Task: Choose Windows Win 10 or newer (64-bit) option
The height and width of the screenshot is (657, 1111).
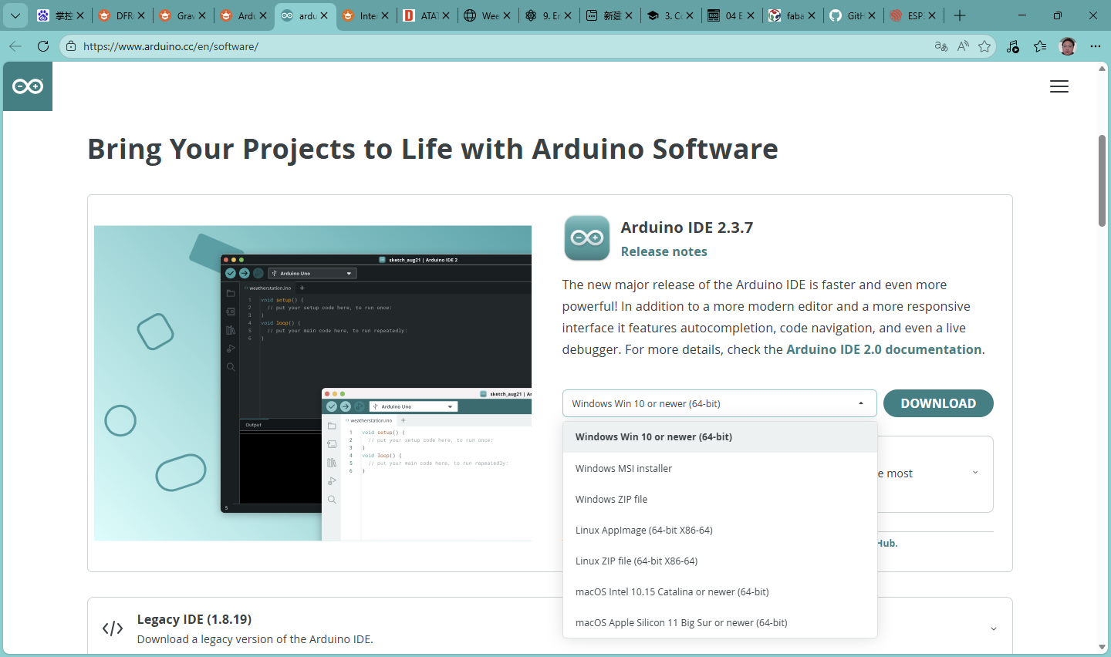Action: (720, 437)
